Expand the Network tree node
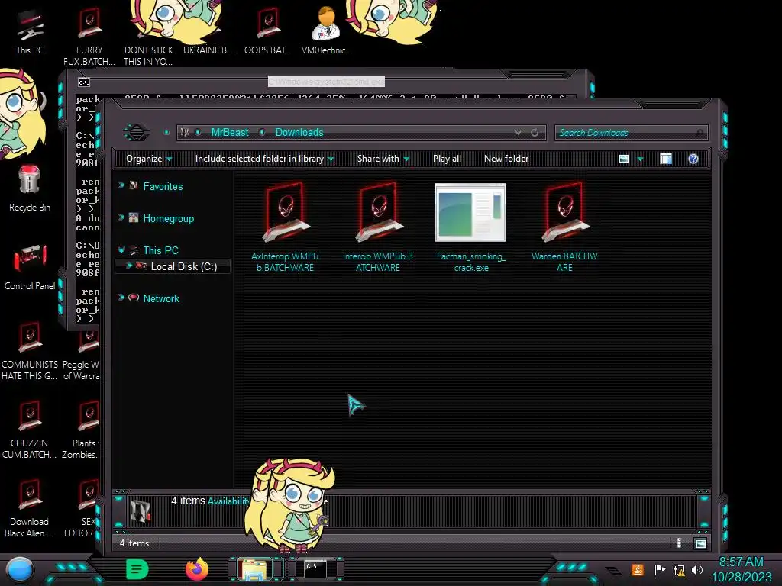Image resolution: width=782 pixels, height=586 pixels. click(x=121, y=298)
